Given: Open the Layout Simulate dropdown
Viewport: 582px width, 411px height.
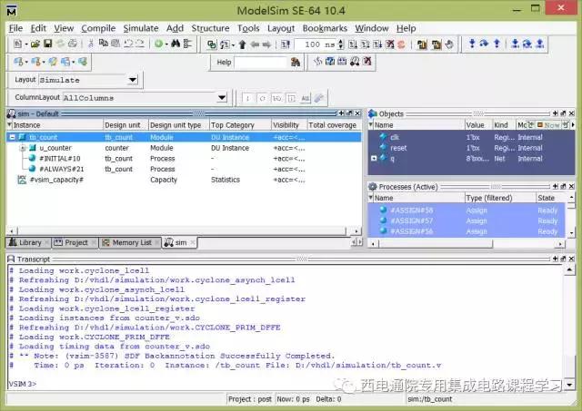Looking at the screenshot, I should tap(133, 80).
